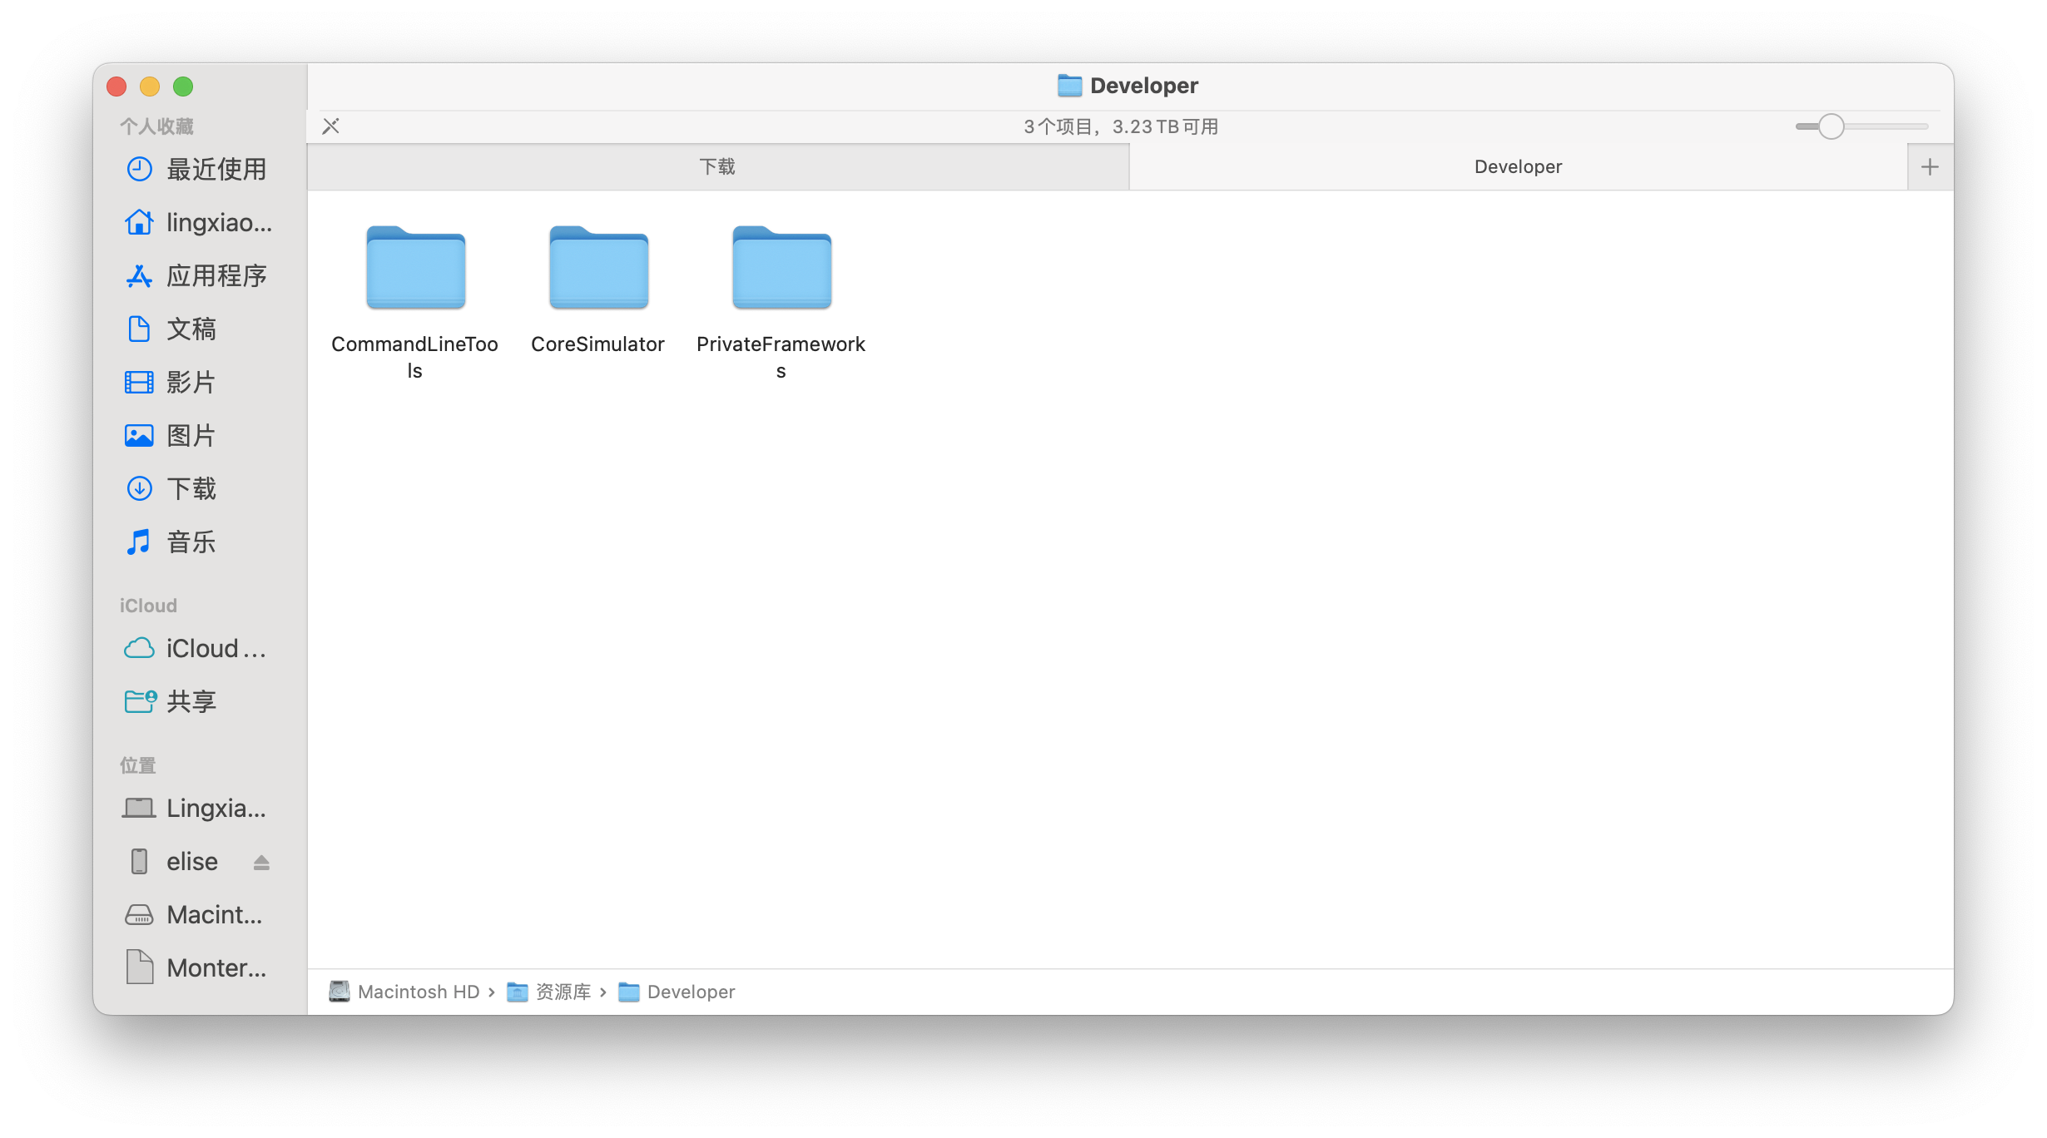Eject the elise device
Viewport: 2047px width, 1138px height.
[261, 862]
